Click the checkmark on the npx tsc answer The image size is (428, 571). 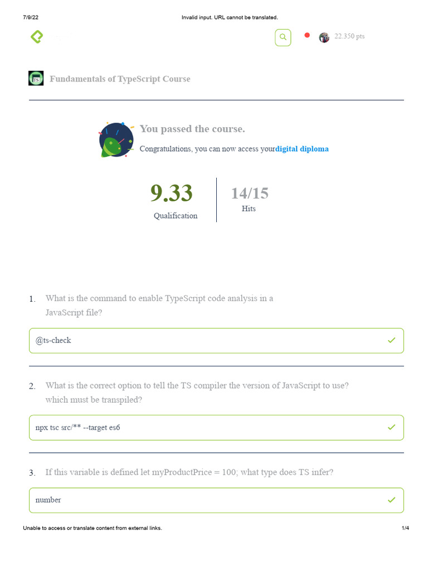click(391, 427)
